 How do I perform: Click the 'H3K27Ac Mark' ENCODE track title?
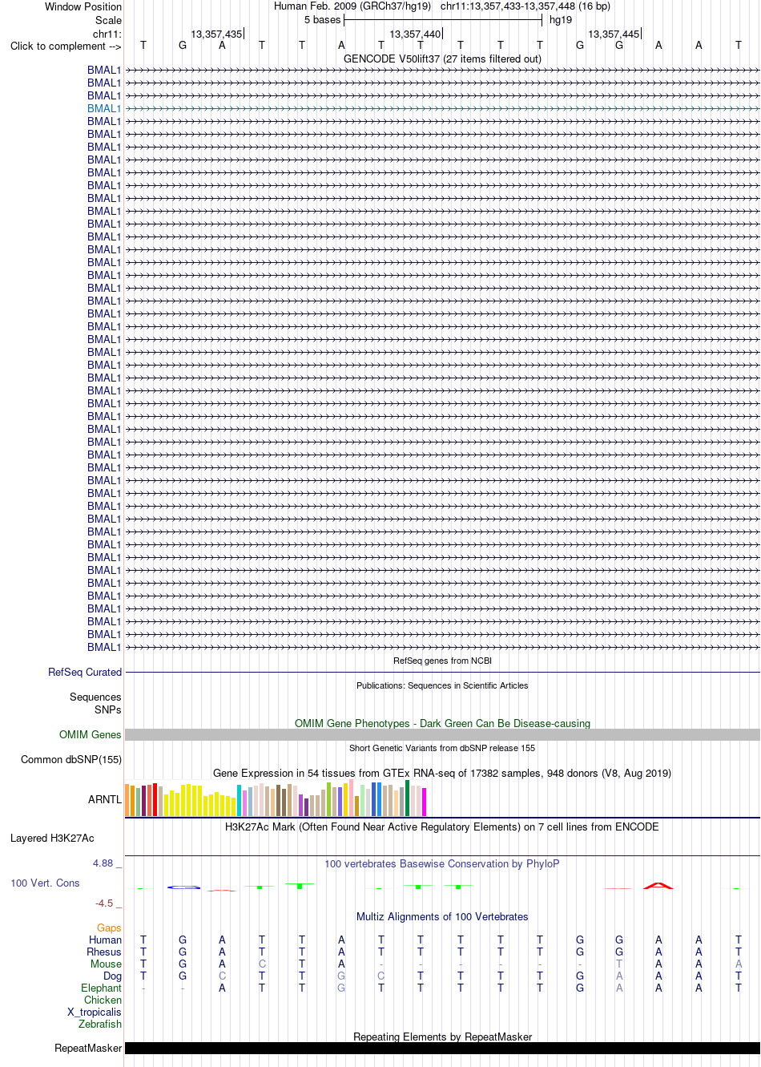(x=442, y=827)
